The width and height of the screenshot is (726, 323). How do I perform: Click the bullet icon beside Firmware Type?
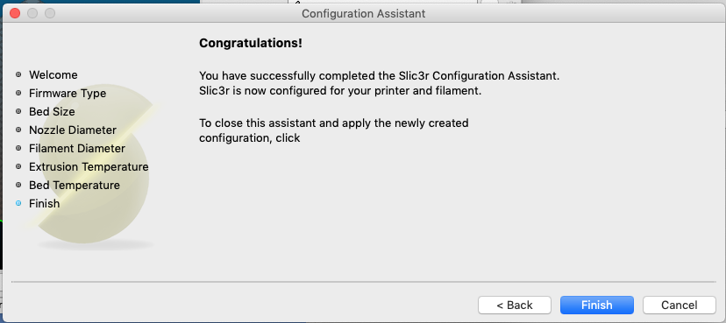click(18, 93)
